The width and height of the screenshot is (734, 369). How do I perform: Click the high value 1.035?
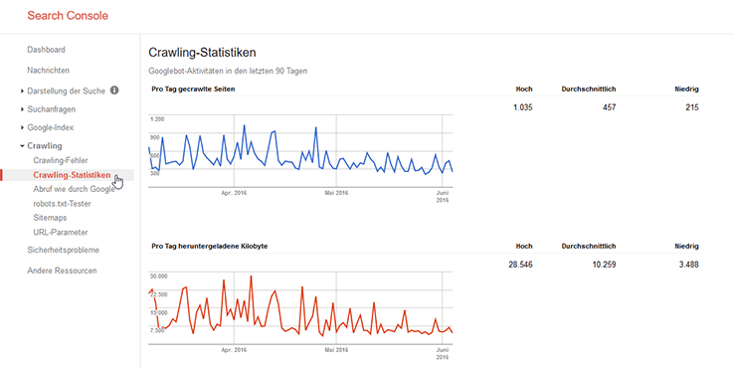click(523, 107)
